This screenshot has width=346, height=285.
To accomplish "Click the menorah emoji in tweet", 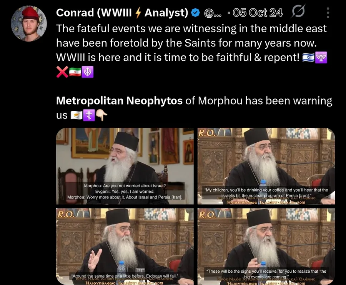I will point(321,58).
